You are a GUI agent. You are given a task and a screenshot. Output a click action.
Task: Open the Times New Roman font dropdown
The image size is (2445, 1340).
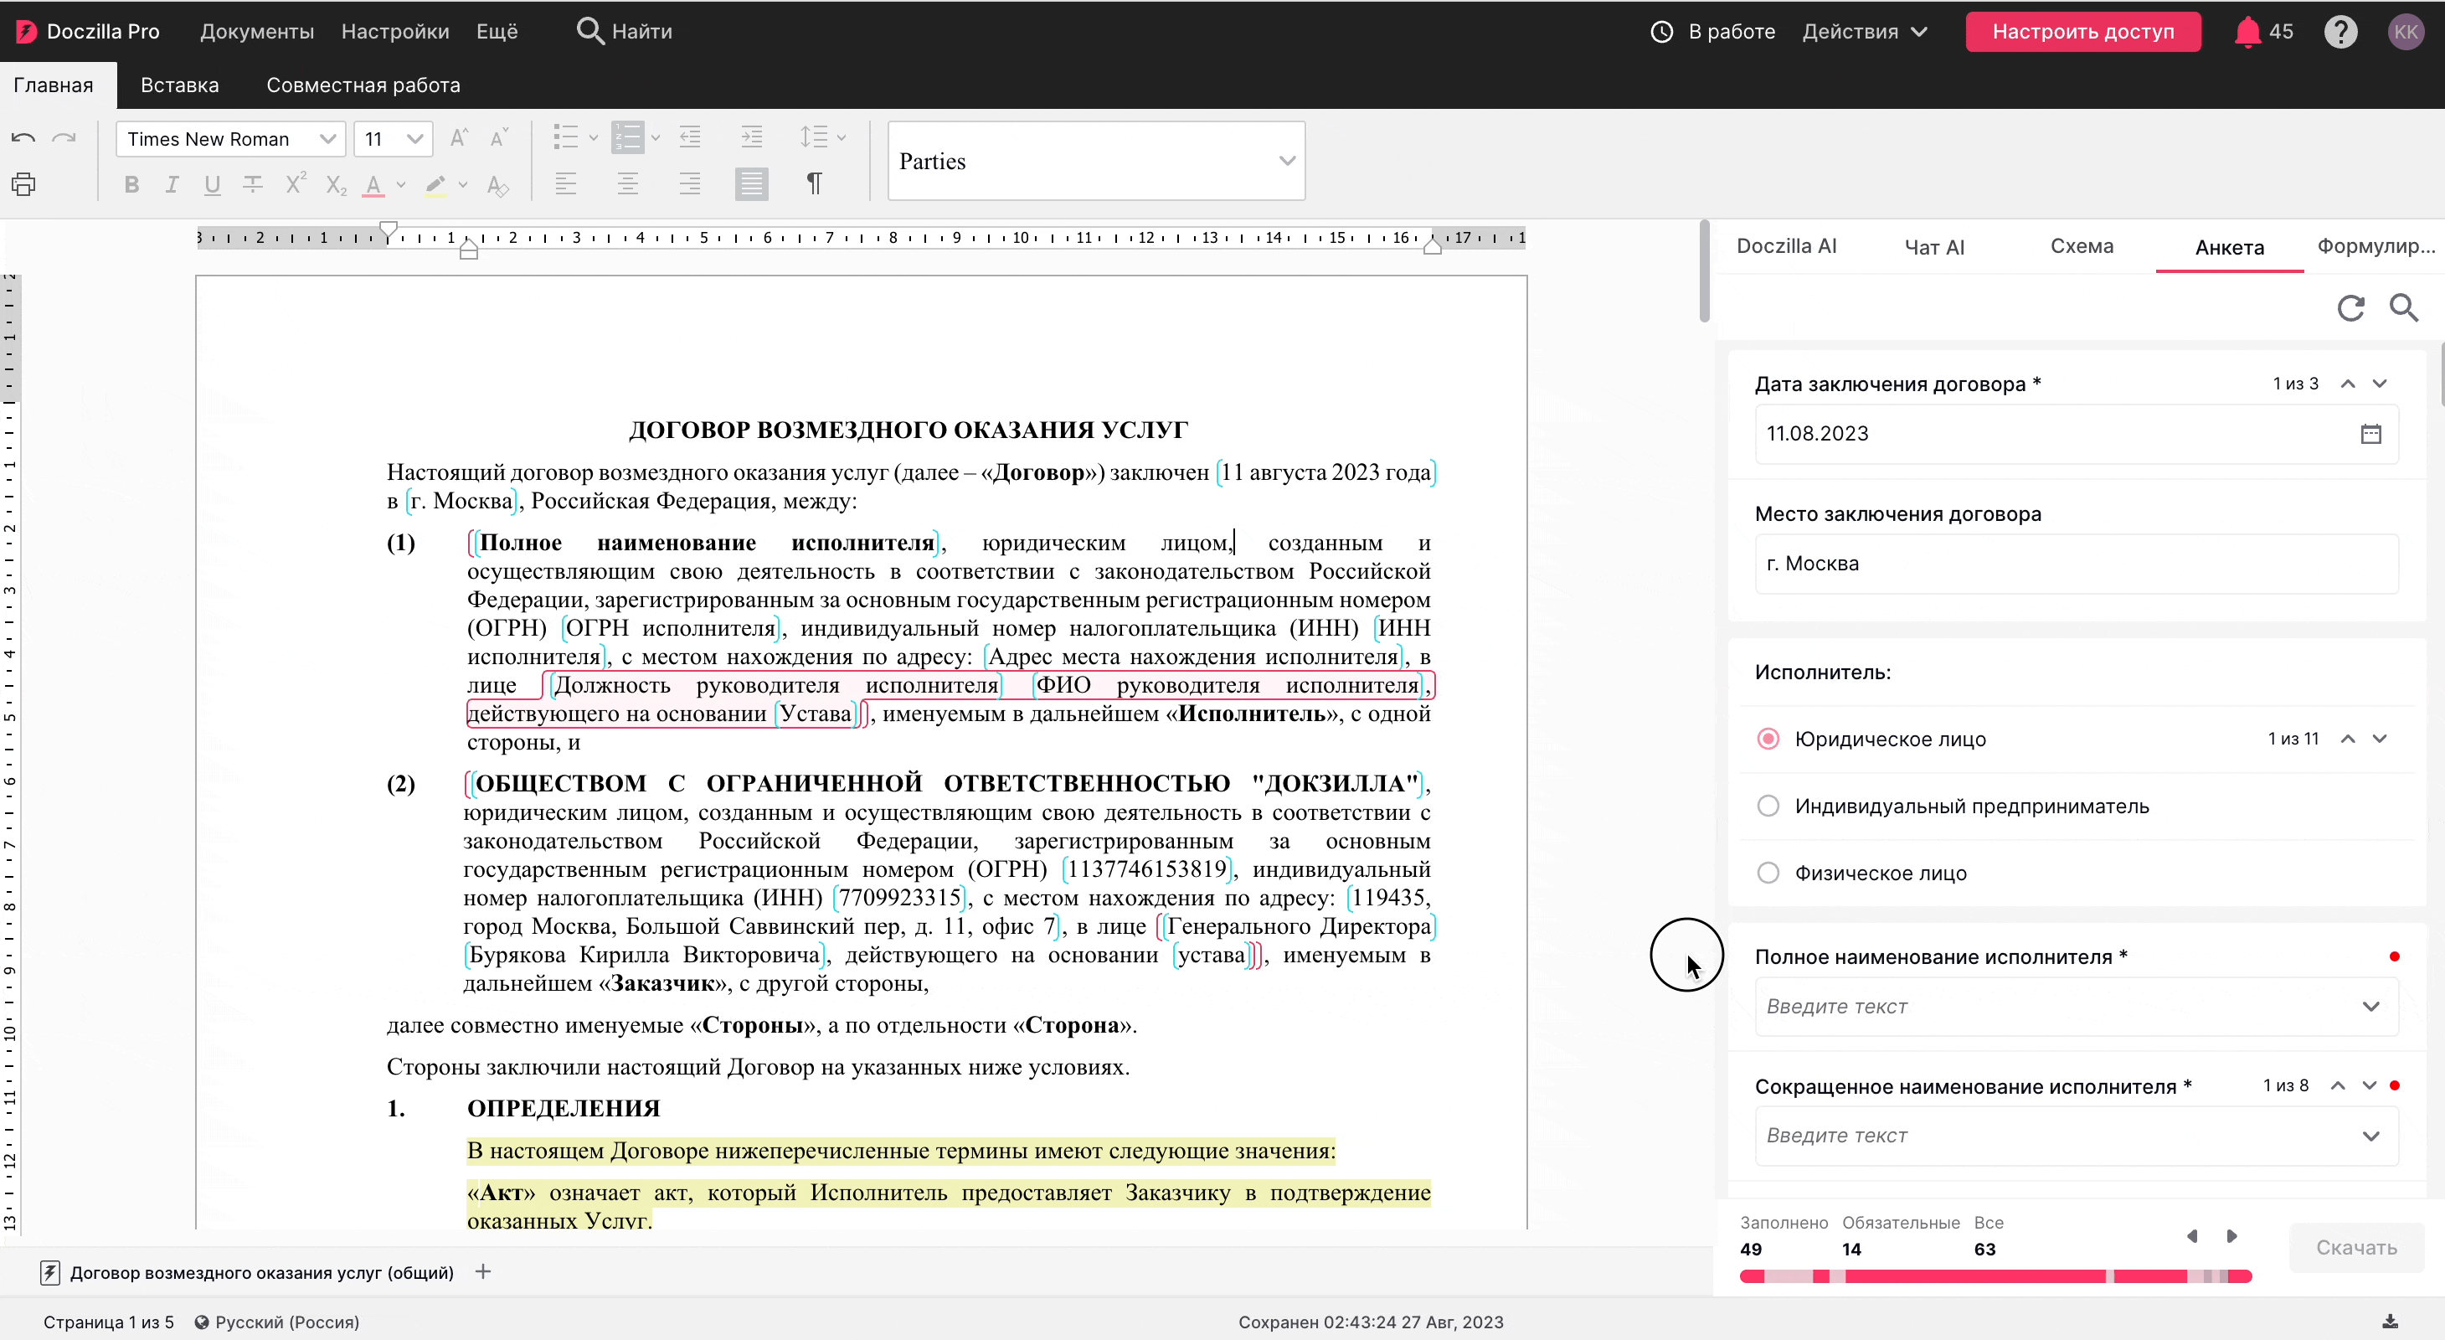click(327, 140)
